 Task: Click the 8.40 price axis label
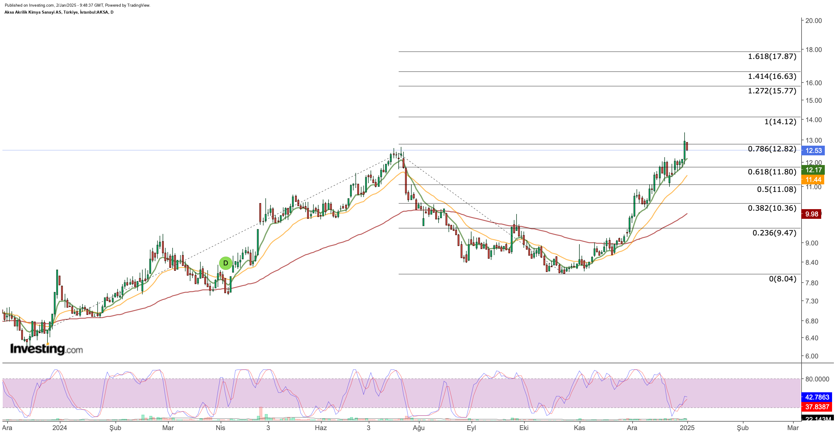pos(812,263)
